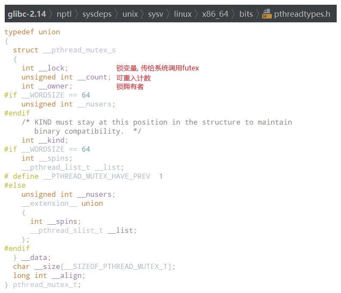This screenshot has height=293, width=341.
Task: Click the __pthread_list_t type name
Action: tap(56, 168)
